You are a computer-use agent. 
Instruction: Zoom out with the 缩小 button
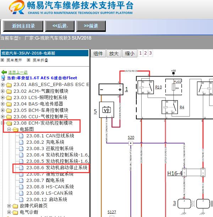click(x=130, y=53)
